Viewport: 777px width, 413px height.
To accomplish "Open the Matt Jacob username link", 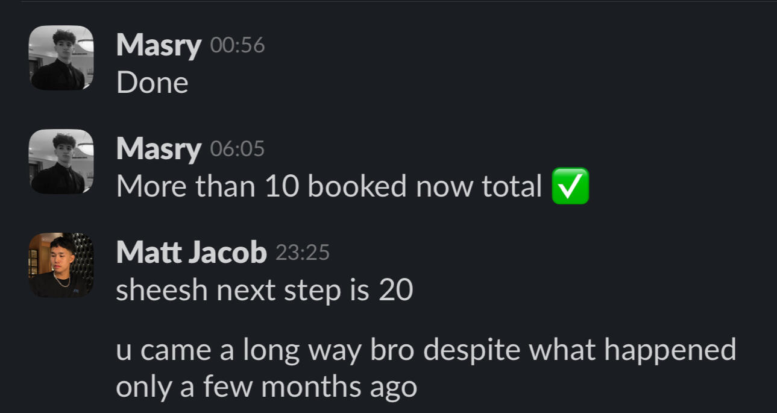I will (x=191, y=253).
